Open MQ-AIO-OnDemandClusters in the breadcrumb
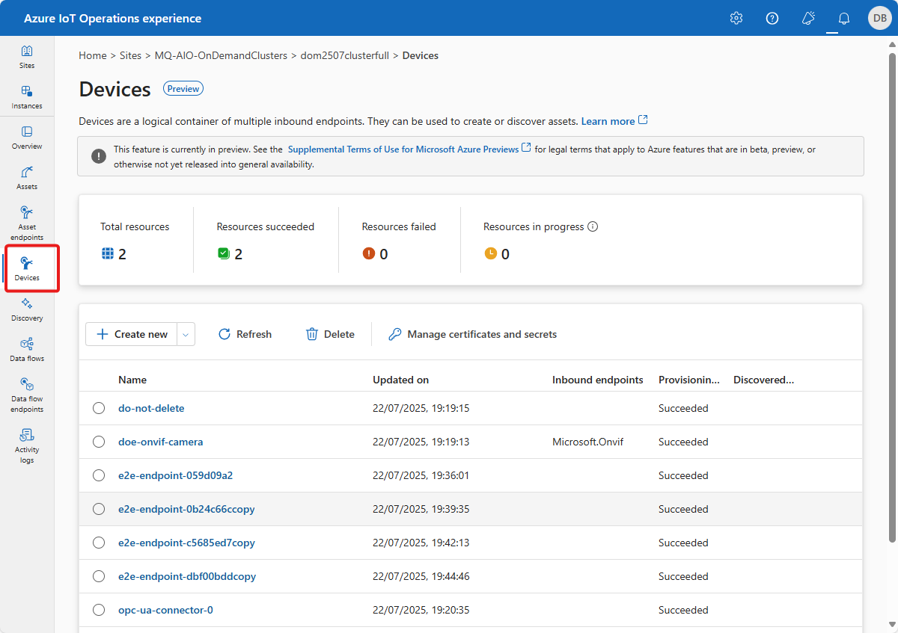 pyautogui.click(x=221, y=55)
